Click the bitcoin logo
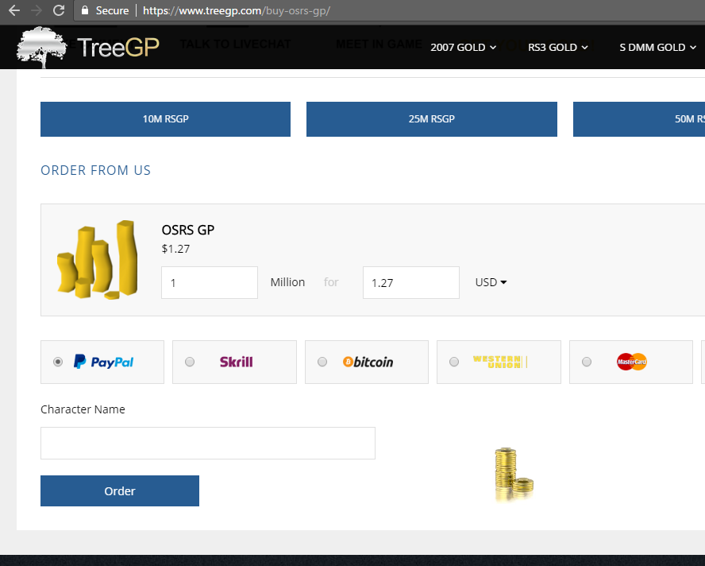Screen dimensions: 705x566 (368, 362)
